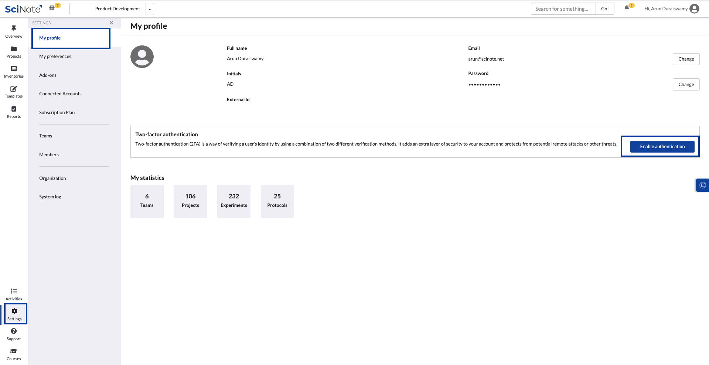Close the Settings side panel
This screenshot has width=709, height=365.
pos(111,23)
